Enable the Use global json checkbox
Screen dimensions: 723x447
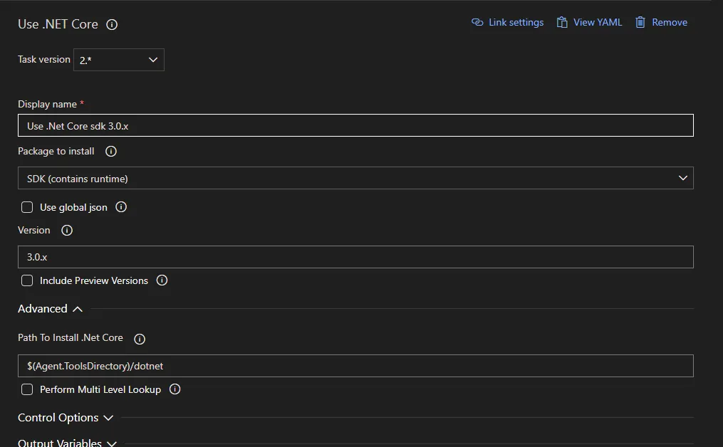click(27, 207)
